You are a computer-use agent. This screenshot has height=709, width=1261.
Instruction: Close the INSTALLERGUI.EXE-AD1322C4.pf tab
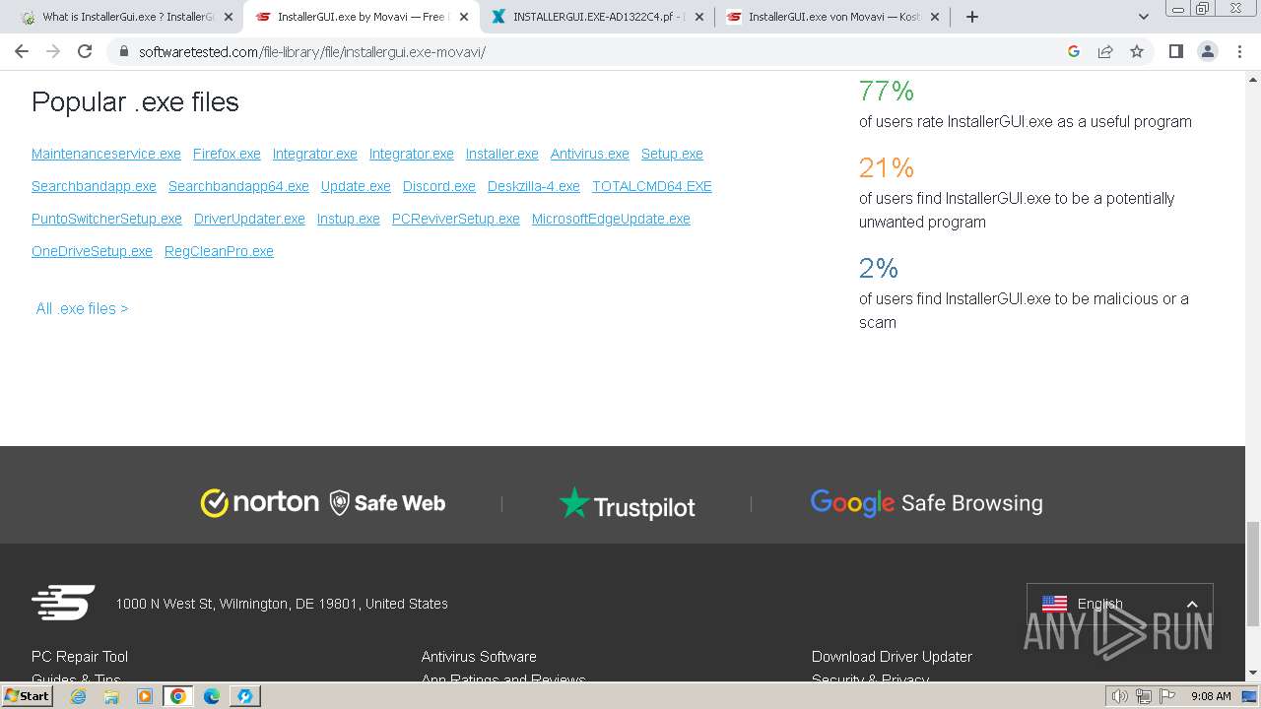(699, 17)
